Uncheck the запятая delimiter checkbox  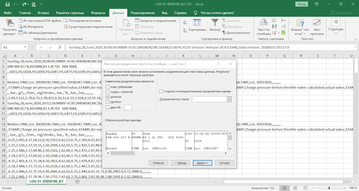(108, 97)
